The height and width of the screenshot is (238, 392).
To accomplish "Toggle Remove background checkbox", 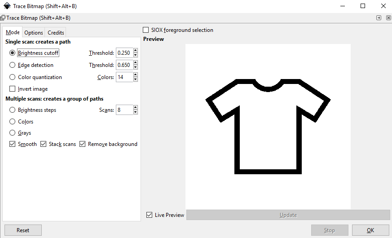I will (x=82, y=144).
